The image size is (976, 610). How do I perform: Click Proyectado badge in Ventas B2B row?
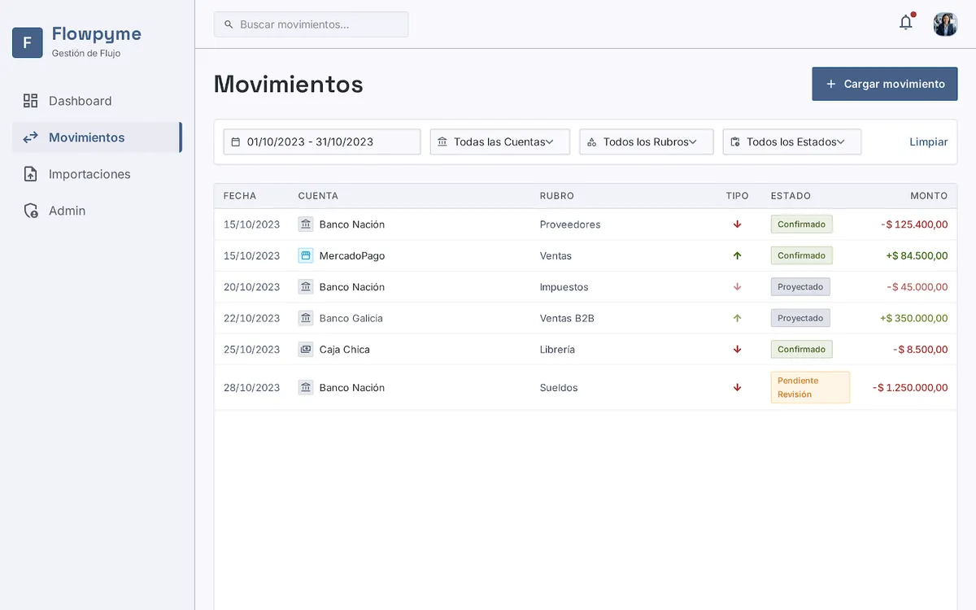(800, 318)
